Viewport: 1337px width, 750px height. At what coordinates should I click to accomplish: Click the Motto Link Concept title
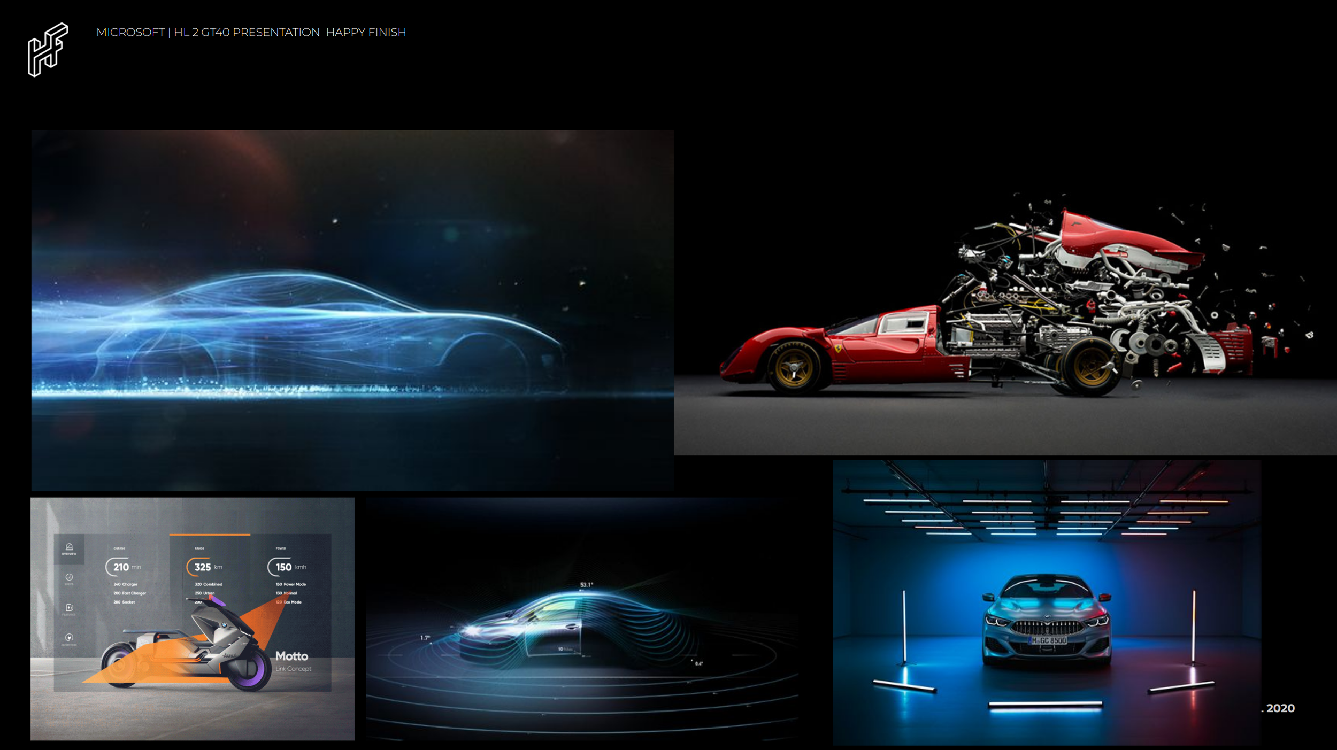pos(292,660)
